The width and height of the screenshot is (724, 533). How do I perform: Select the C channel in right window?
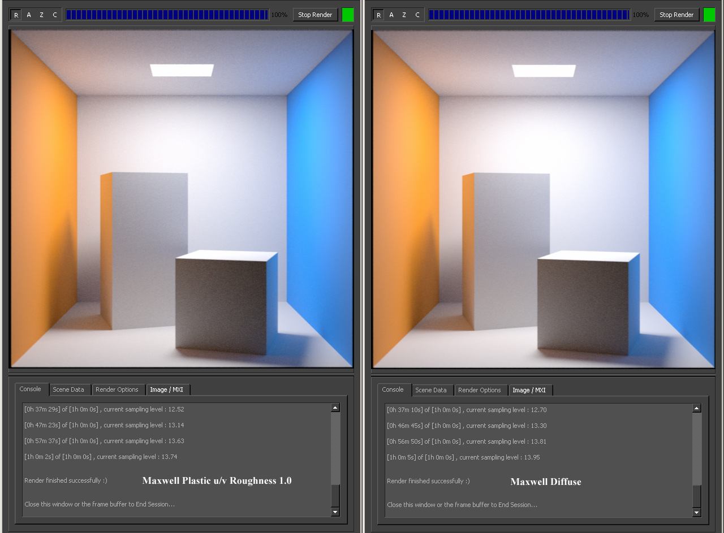point(417,15)
